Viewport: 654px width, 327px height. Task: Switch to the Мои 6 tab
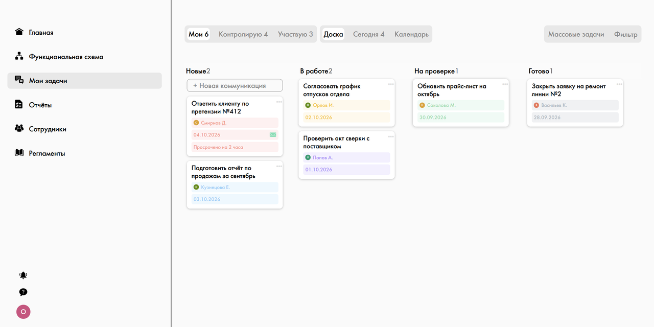[x=199, y=34]
